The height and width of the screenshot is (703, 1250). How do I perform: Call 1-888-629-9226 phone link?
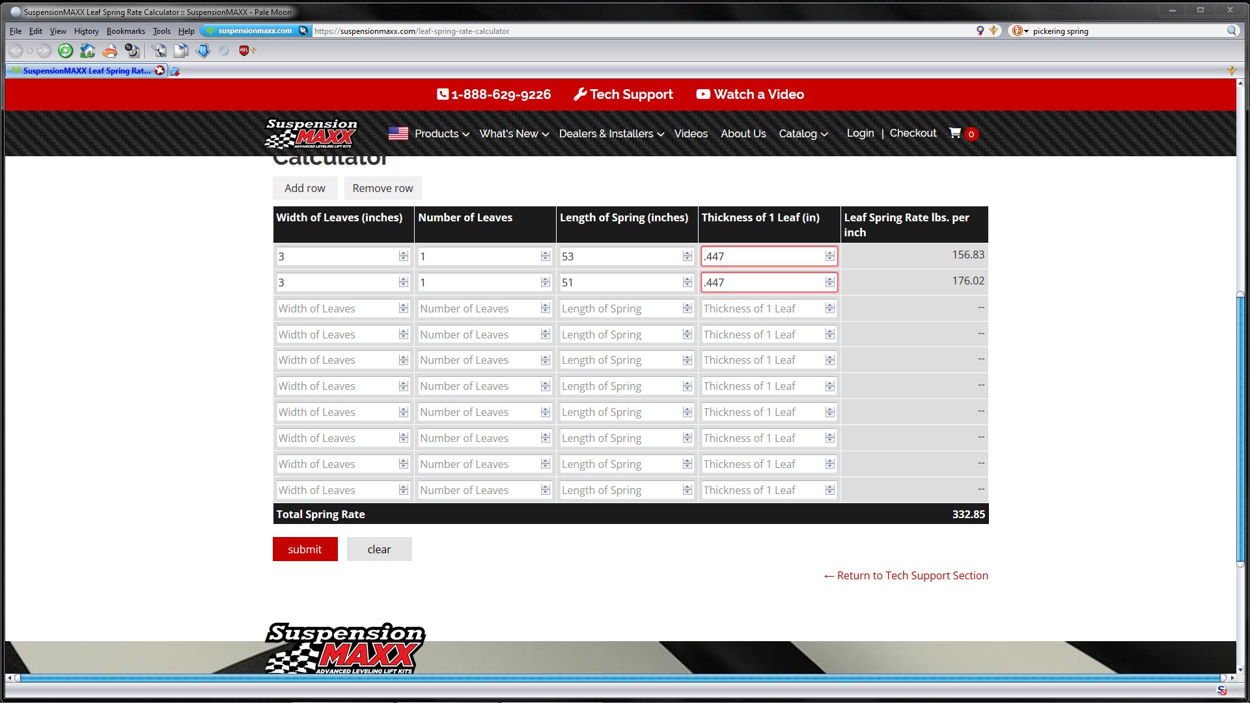click(x=493, y=94)
